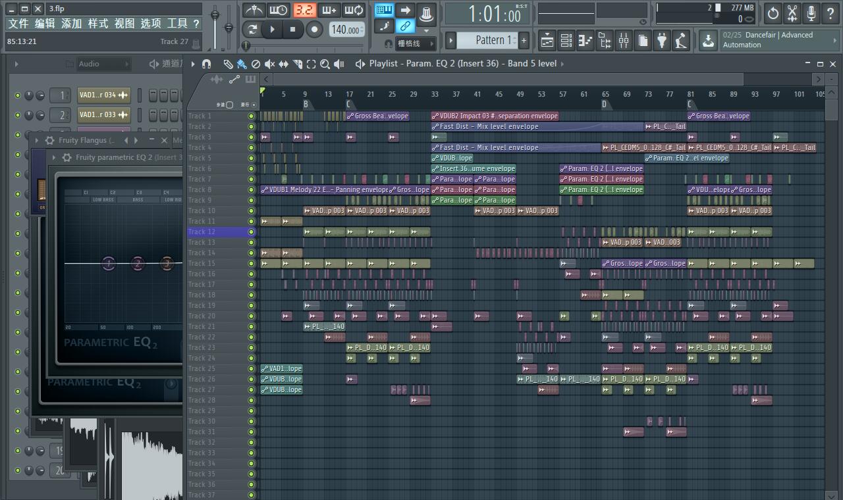
Task: Open Fruity parametric EQ 2 menu arrow
Action: 54,158
